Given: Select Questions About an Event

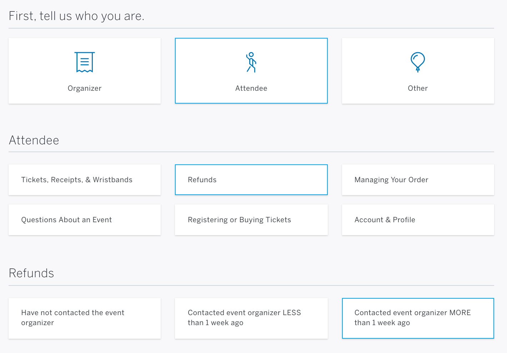Looking at the screenshot, I should (x=84, y=220).
